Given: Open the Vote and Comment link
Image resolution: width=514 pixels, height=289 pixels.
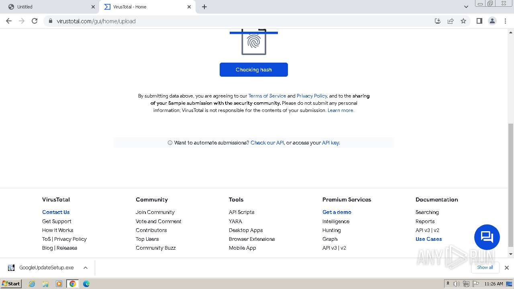Looking at the screenshot, I should (x=158, y=221).
